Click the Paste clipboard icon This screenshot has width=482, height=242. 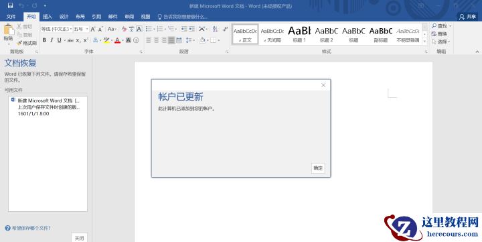9,30
